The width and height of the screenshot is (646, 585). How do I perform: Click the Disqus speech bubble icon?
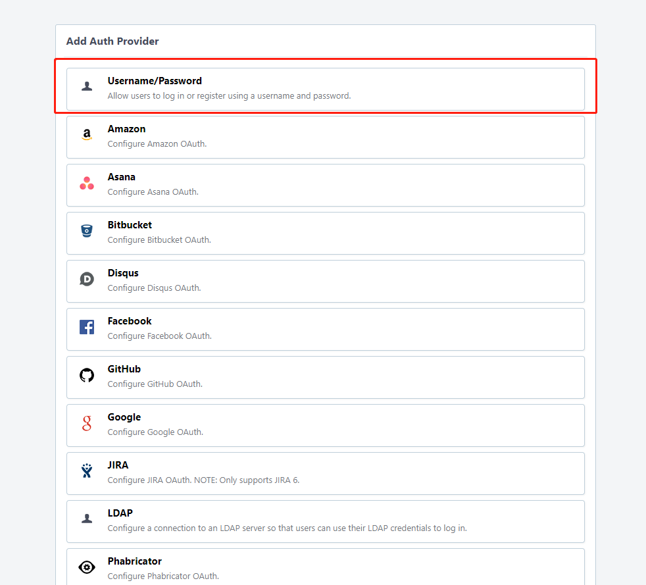[87, 279]
